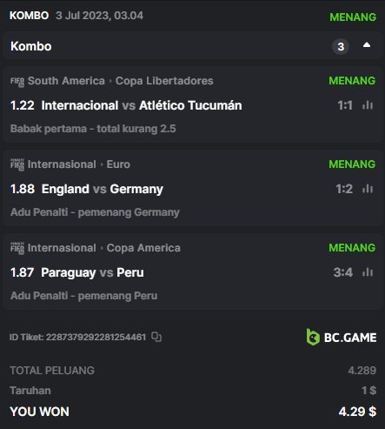Open the Copa Libertadores league link
Viewport: 385px width, 429px height.
[164, 81]
